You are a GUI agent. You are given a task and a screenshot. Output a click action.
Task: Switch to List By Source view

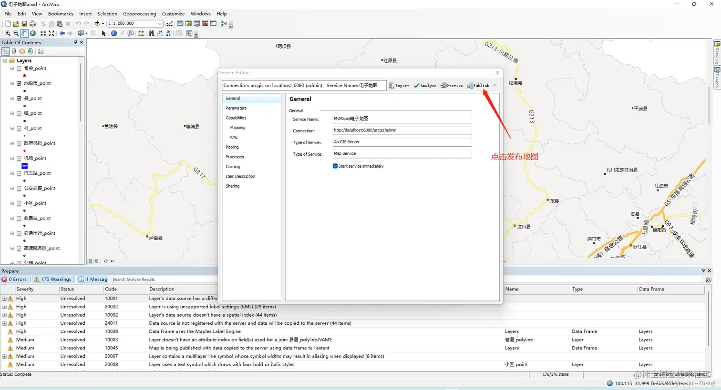14,51
